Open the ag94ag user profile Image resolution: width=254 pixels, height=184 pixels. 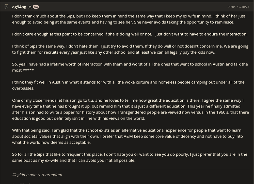(19, 7)
